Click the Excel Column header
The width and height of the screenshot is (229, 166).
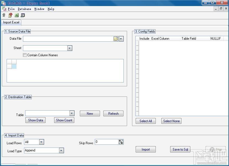(x=165, y=39)
